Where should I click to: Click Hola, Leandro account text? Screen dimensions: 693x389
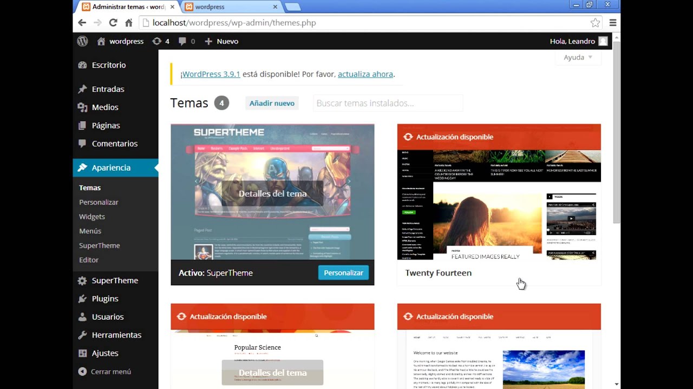point(572,41)
